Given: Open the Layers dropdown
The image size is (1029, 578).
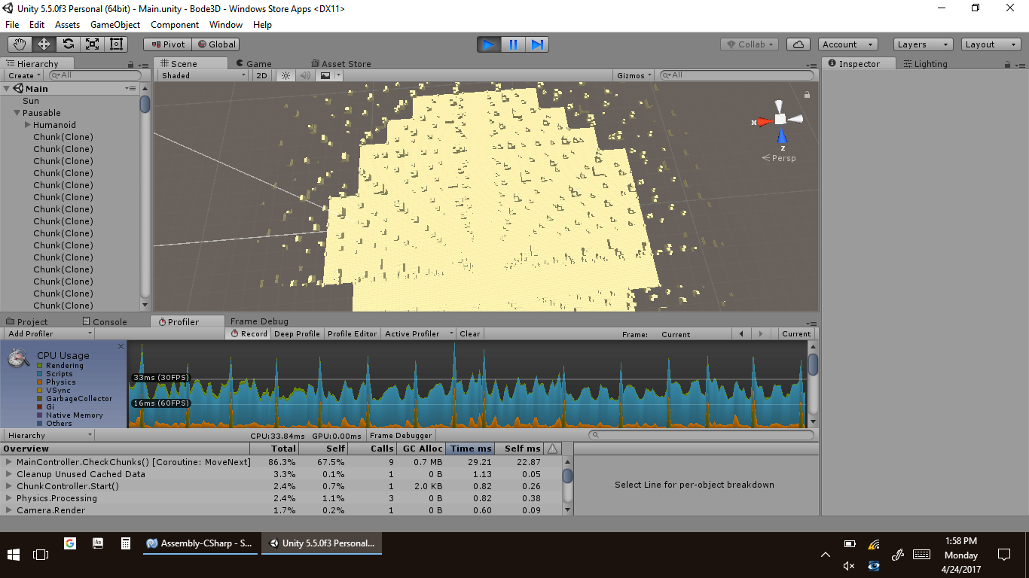Looking at the screenshot, I should click(x=923, y=44).
